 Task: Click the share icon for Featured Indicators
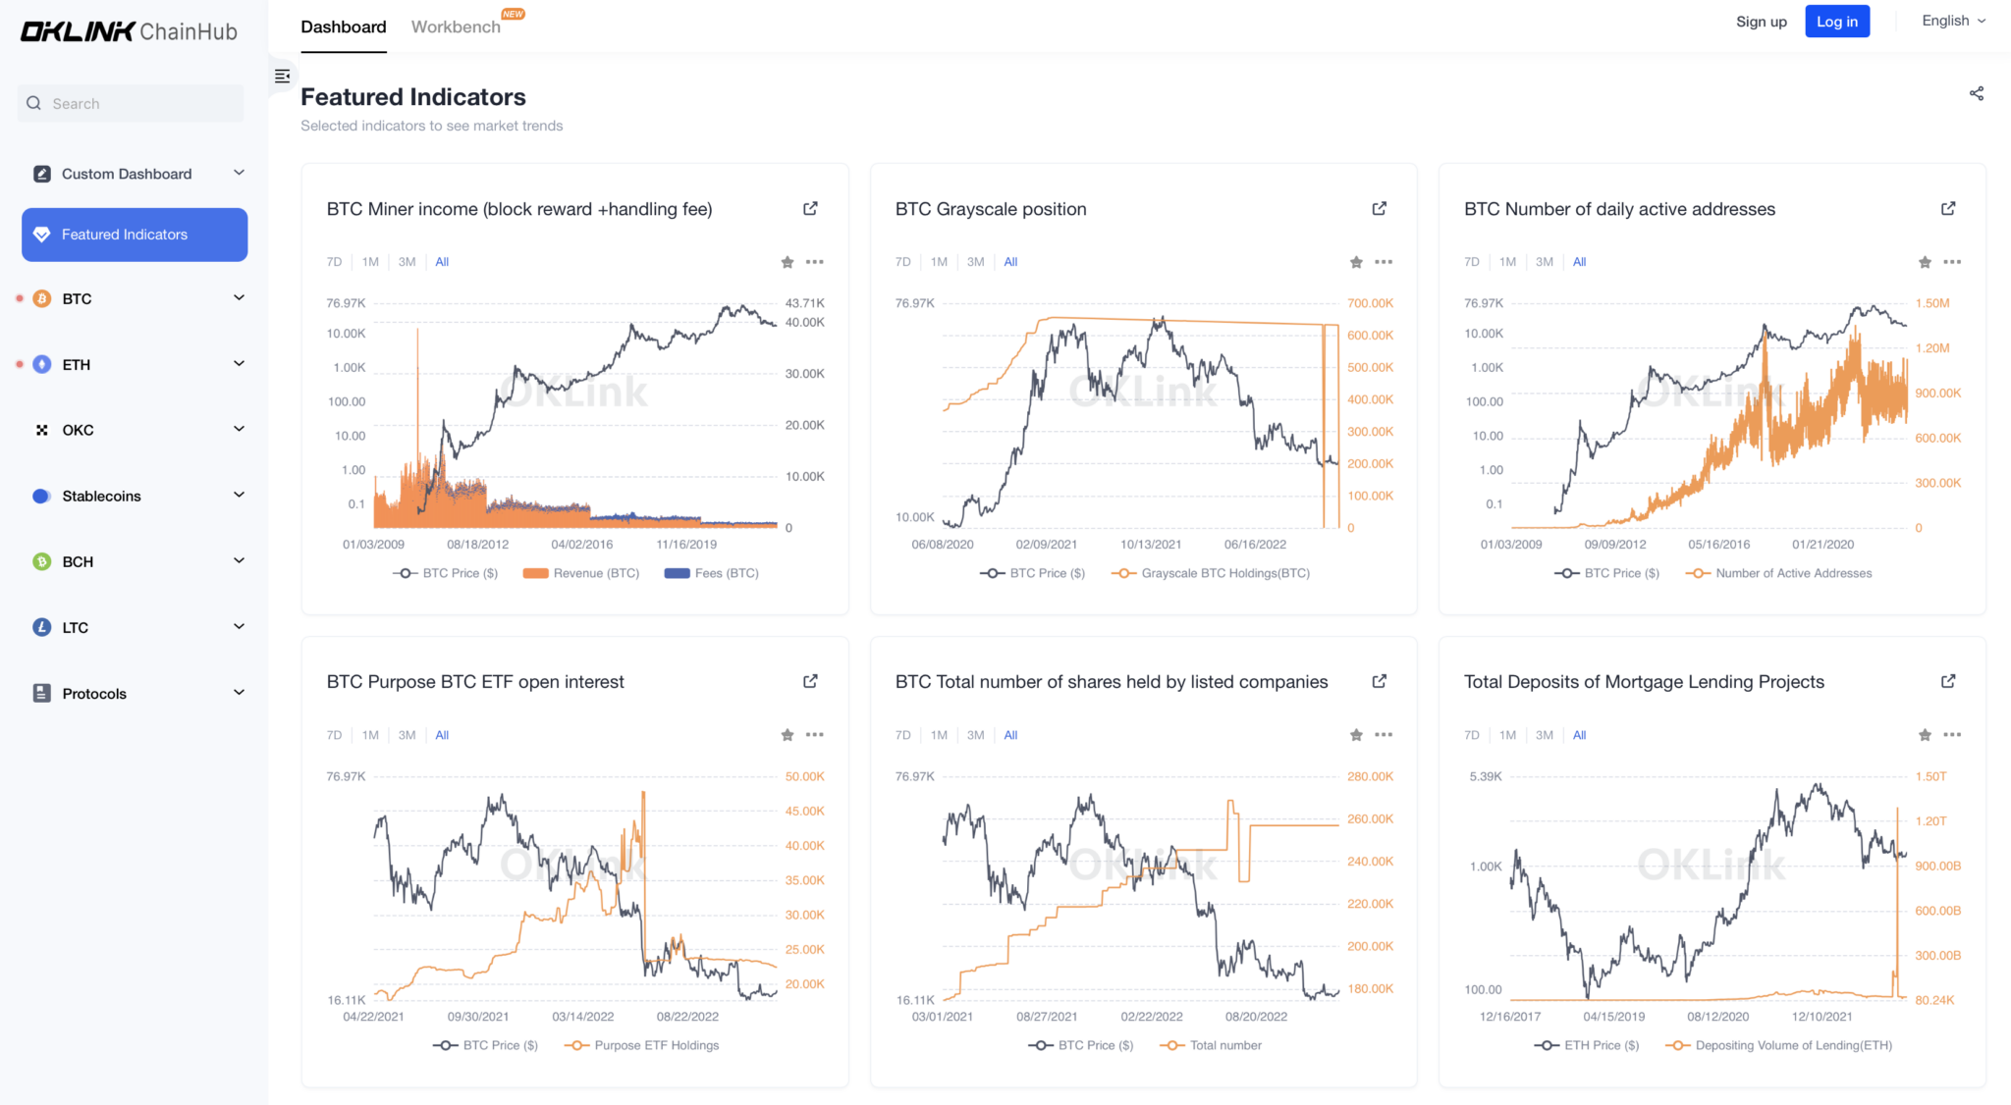click(1976, 93)
